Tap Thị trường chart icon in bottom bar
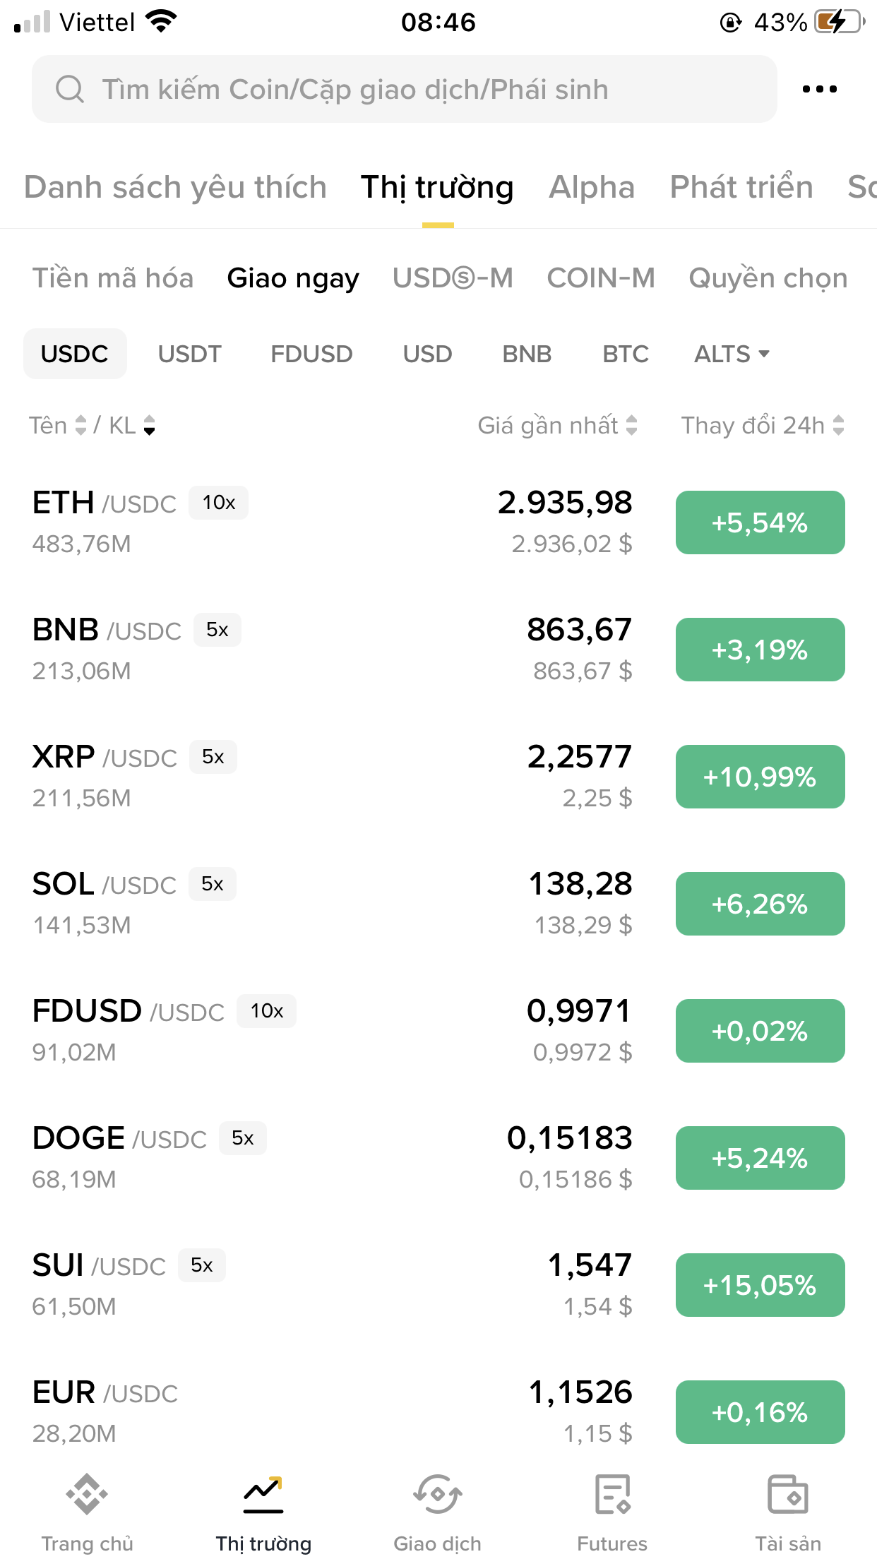 coord(263,1494)
